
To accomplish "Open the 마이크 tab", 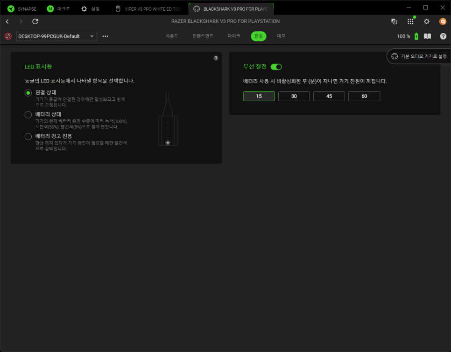I will 234,36.
